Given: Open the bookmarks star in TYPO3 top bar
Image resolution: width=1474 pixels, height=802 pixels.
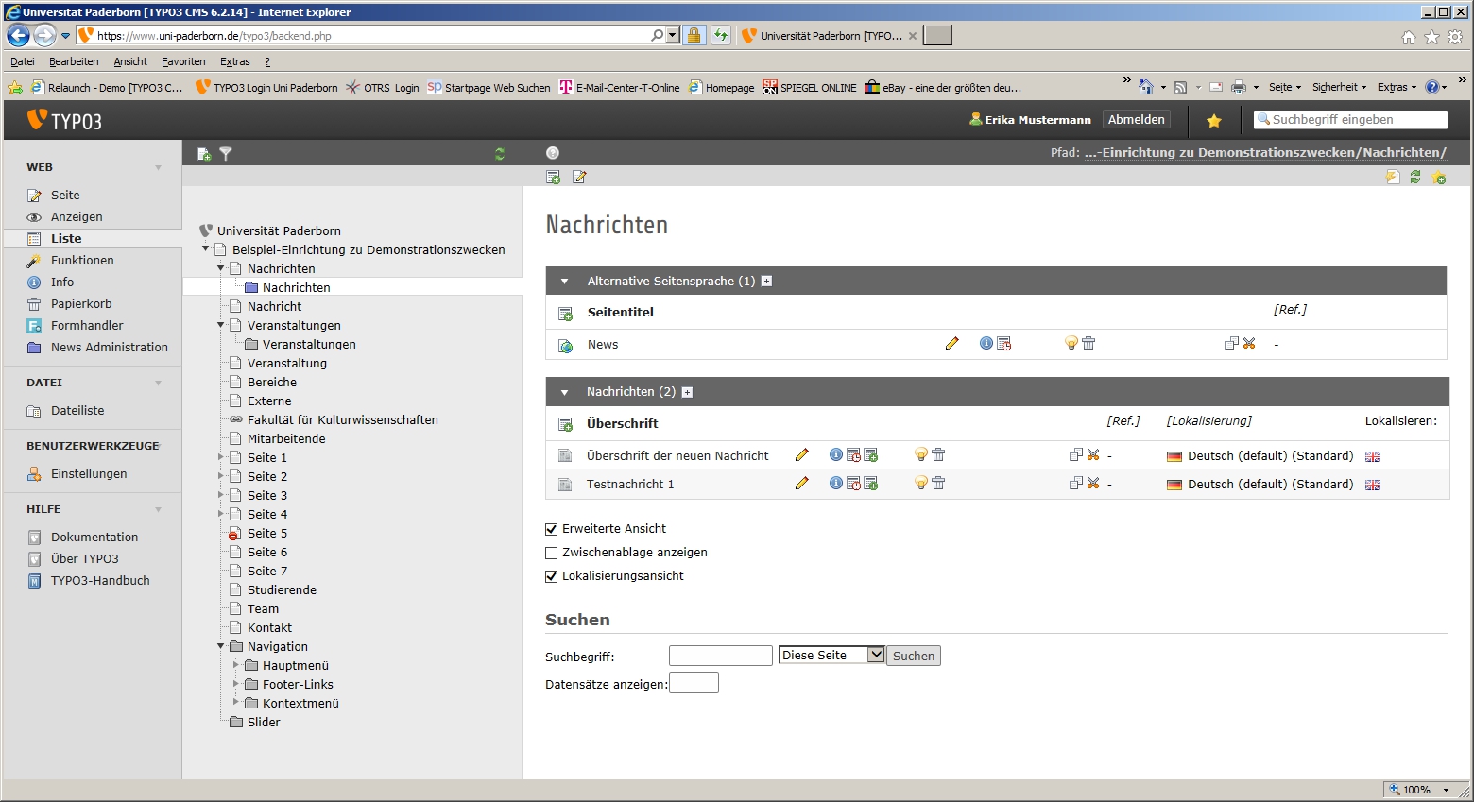Looking at the screenshot, I should [1214, 121].
